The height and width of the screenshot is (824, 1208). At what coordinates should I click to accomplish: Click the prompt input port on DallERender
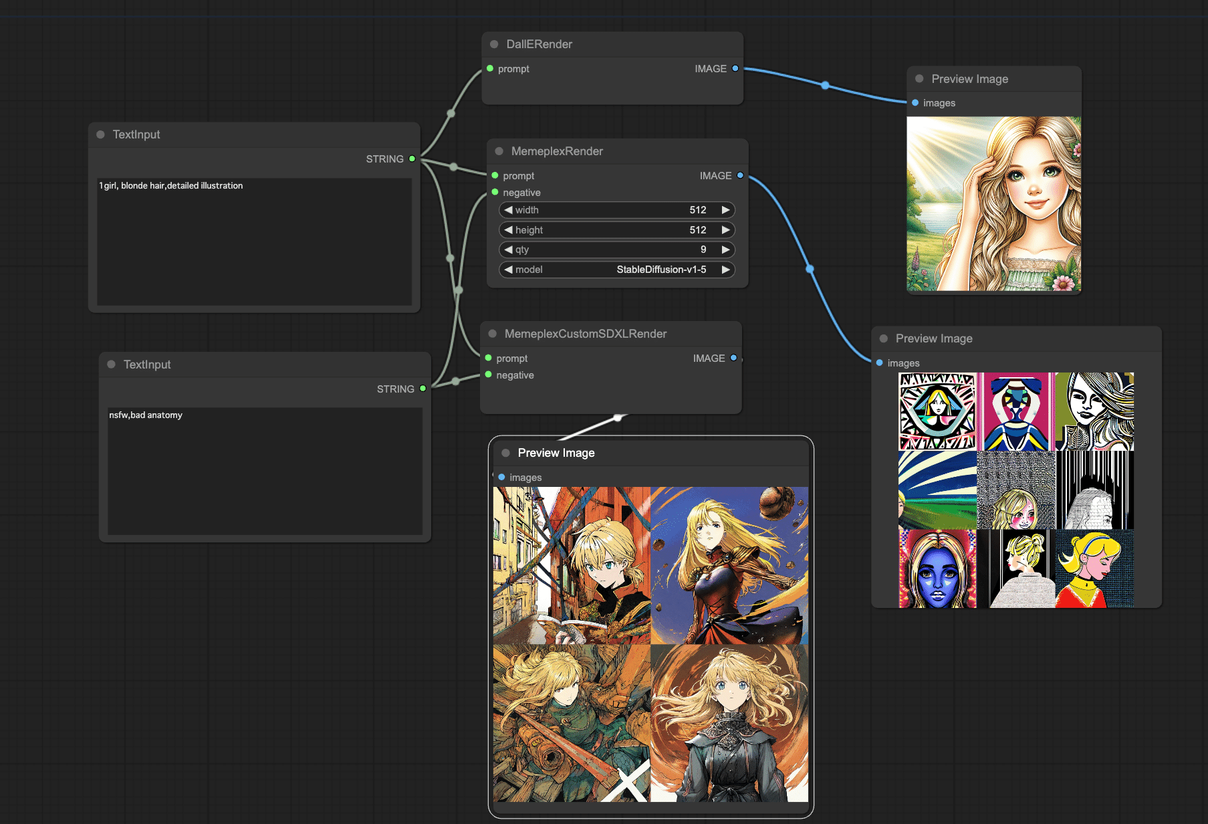click(490, 69)
